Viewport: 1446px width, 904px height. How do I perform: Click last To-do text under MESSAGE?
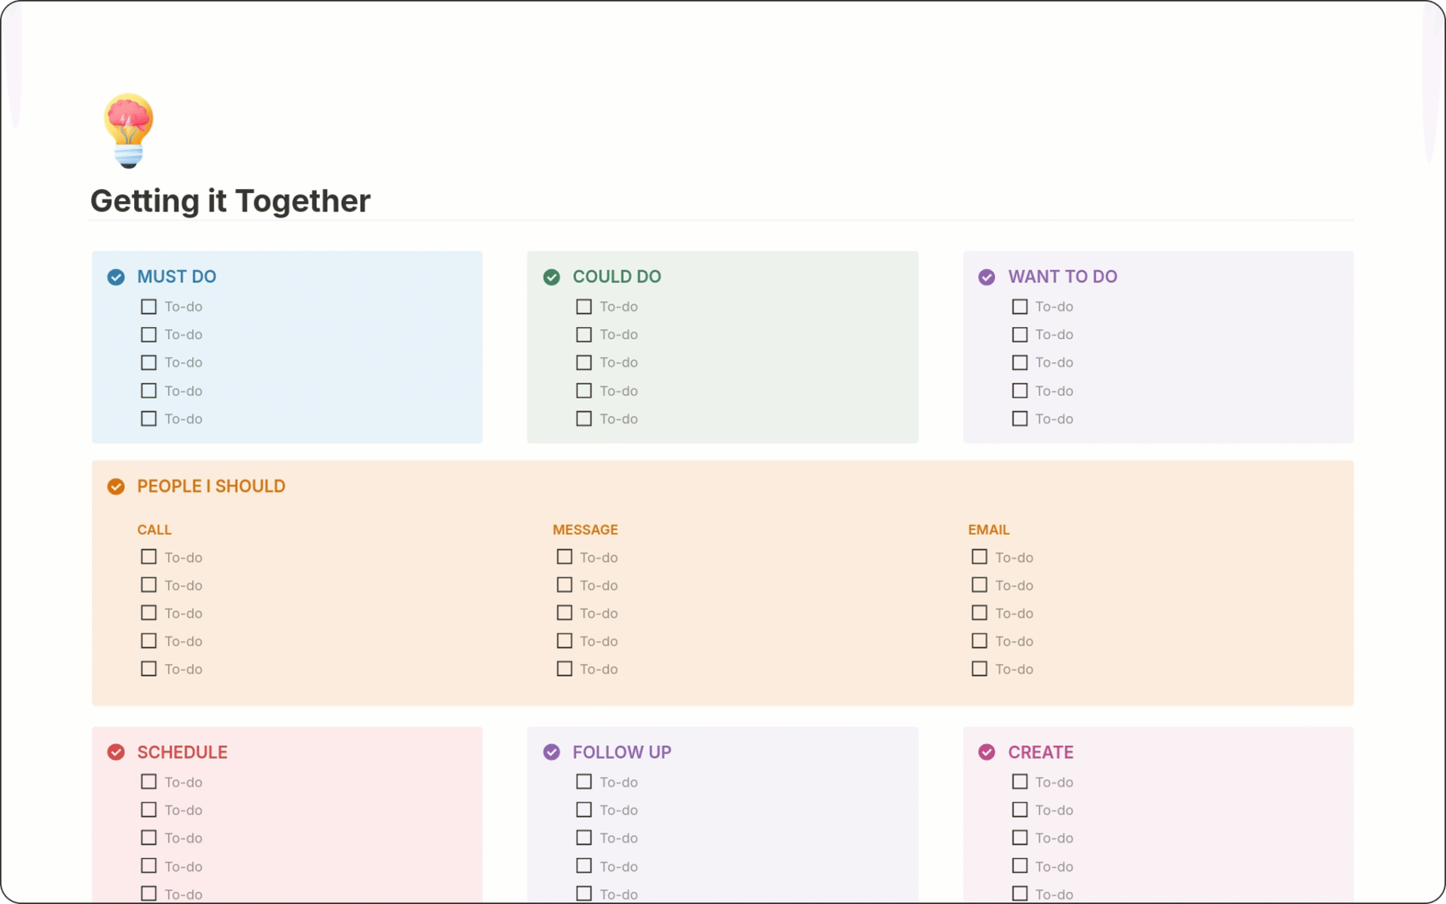[x=599, y=669]
